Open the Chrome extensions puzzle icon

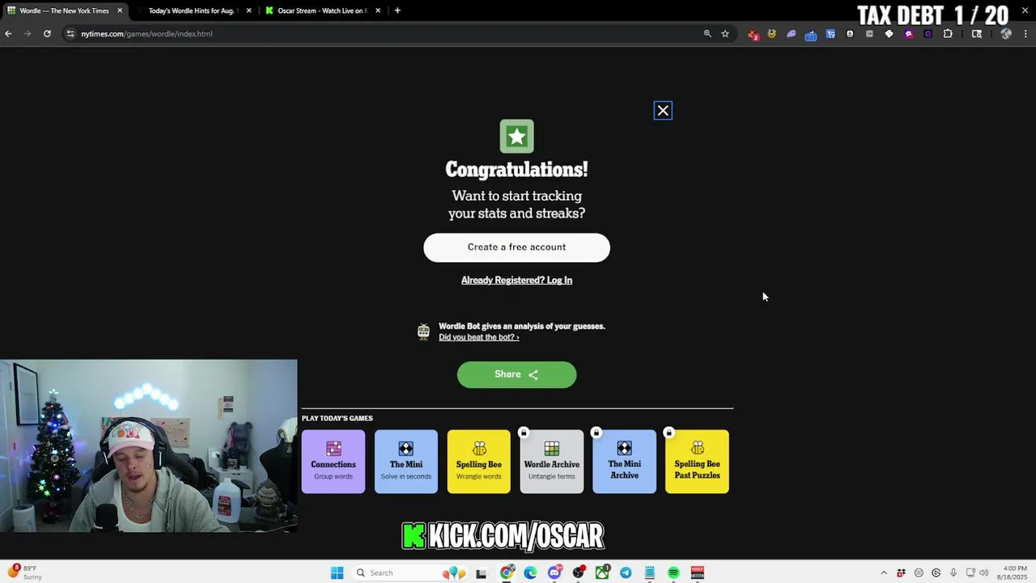(948, 34)
